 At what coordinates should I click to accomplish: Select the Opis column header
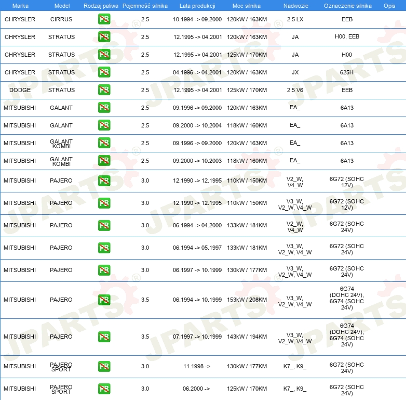(389, 6)
